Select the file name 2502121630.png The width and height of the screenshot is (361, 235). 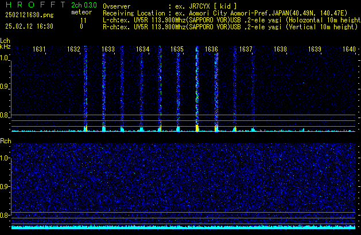pyautogui.click(x=29, y=15)
